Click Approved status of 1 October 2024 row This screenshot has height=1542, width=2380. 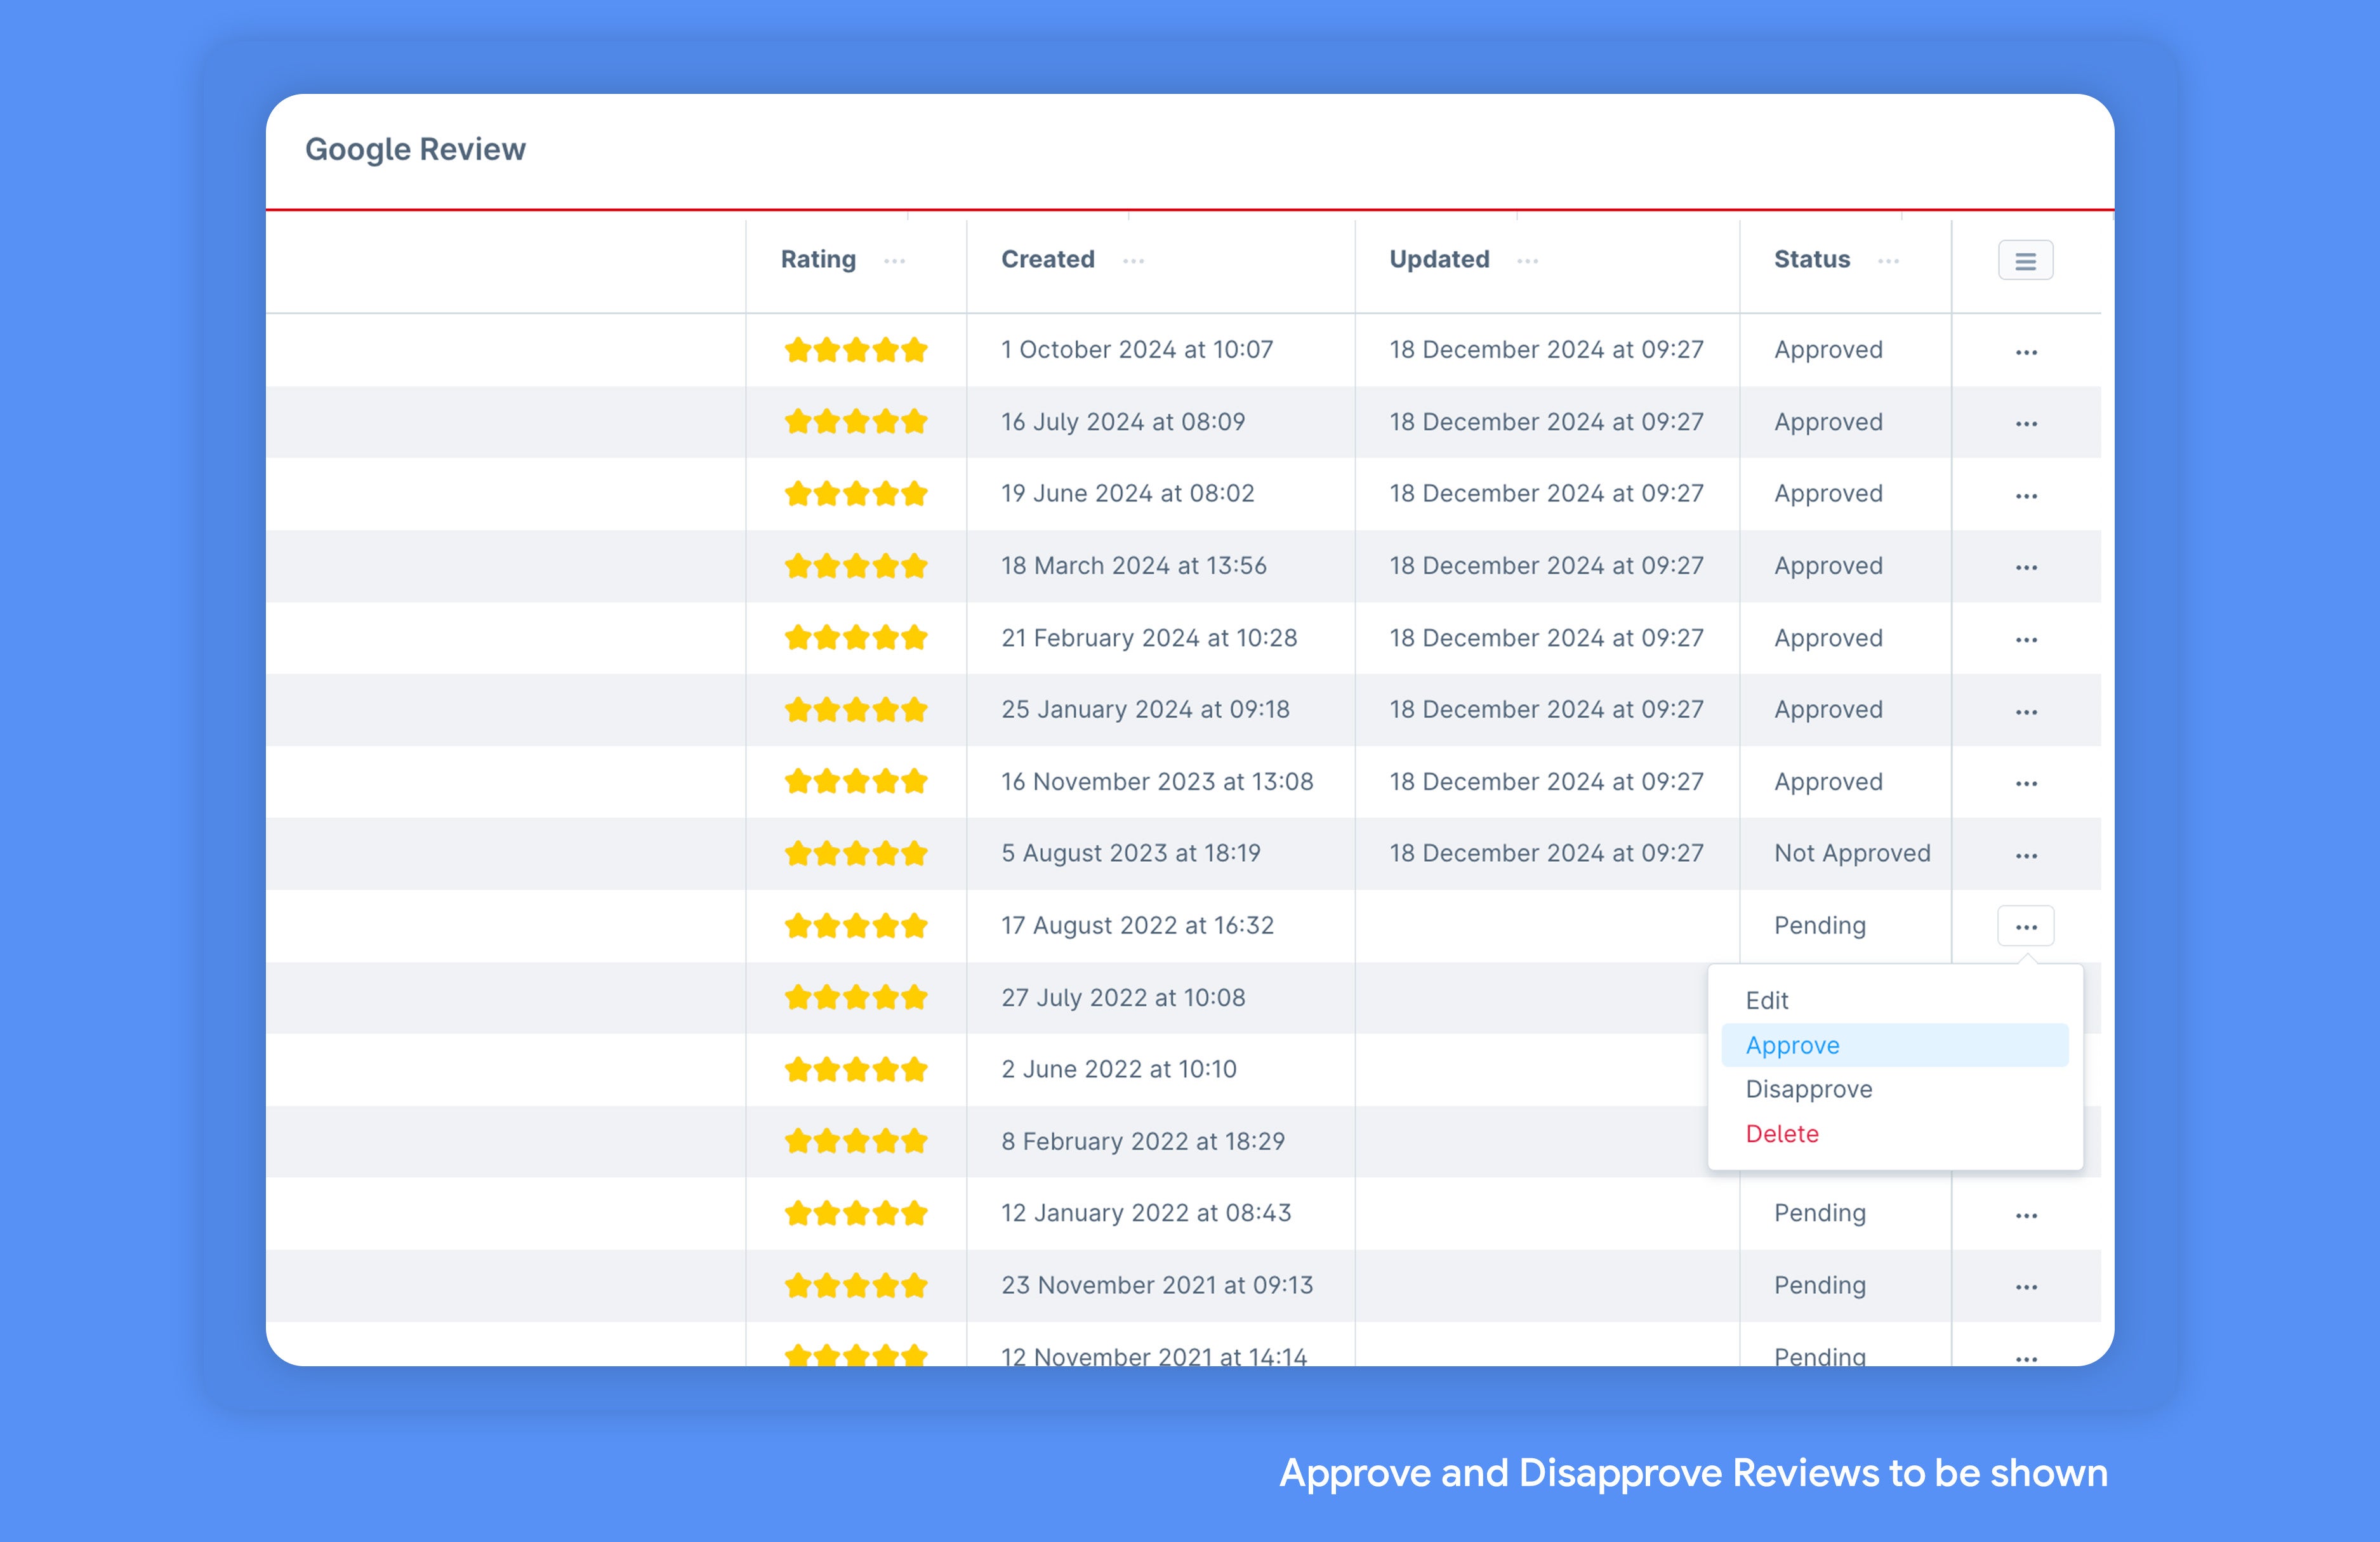(1828, 350)
